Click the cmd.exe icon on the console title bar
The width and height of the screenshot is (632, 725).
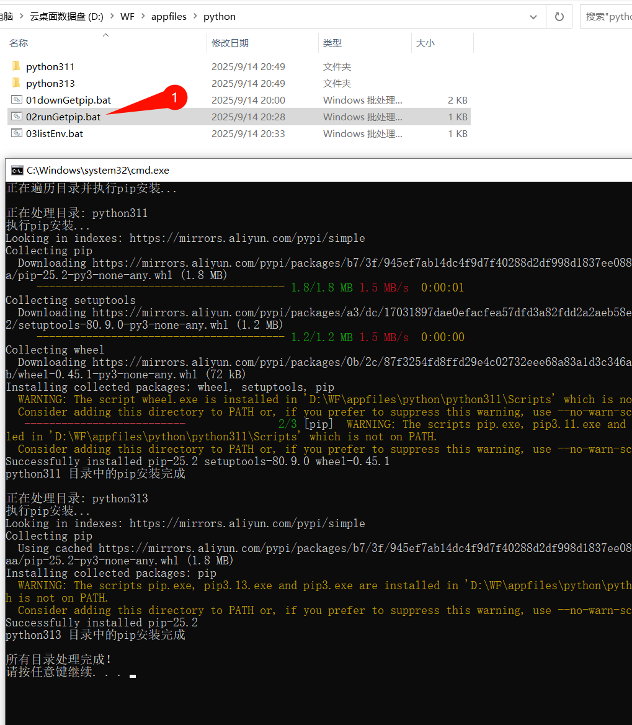click(x=16, y=169)
